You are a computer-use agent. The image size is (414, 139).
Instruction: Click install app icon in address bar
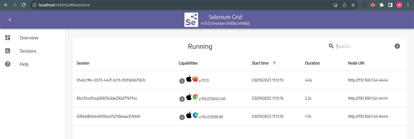tap(336, 5)
